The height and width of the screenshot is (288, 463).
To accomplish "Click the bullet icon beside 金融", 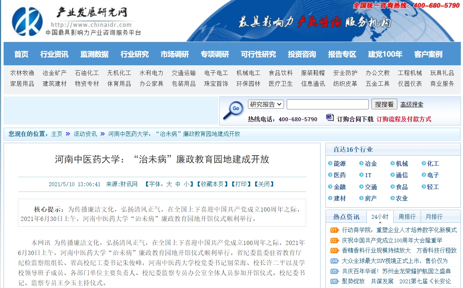I will click(x=330, y=187).
